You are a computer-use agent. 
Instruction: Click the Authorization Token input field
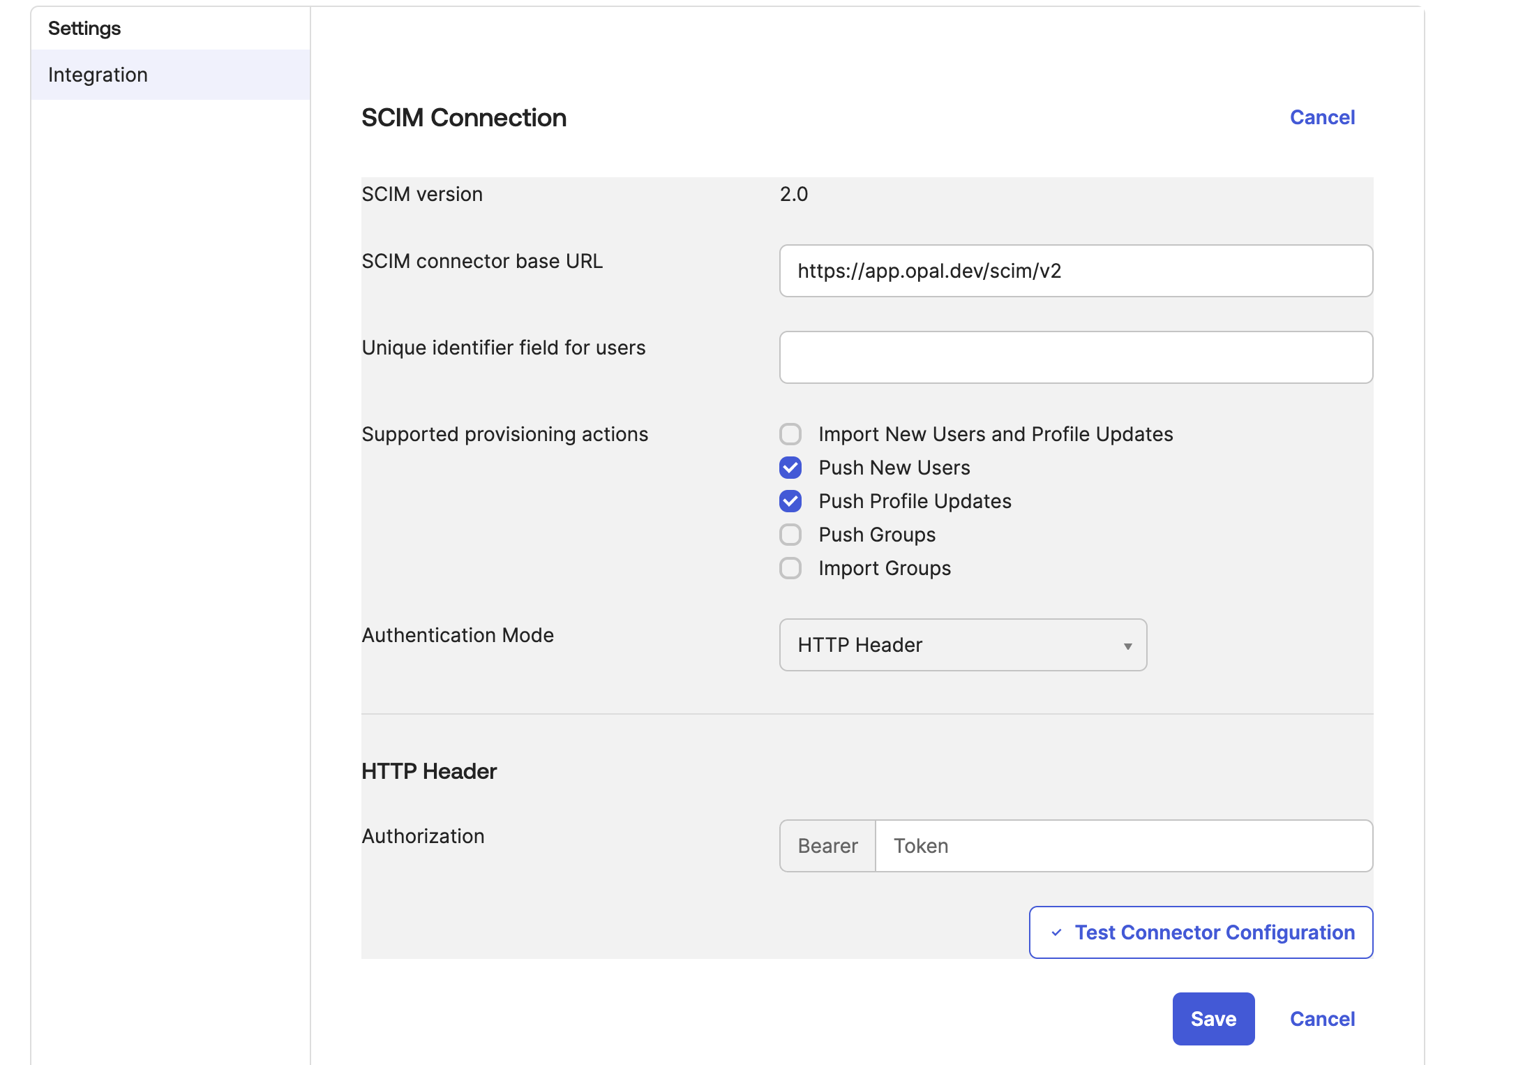pos(1123,846)
